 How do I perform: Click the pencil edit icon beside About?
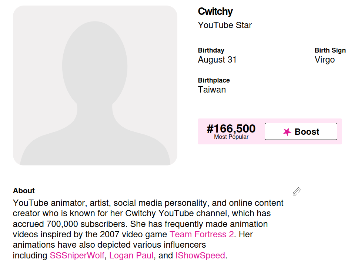coord(297,191)
